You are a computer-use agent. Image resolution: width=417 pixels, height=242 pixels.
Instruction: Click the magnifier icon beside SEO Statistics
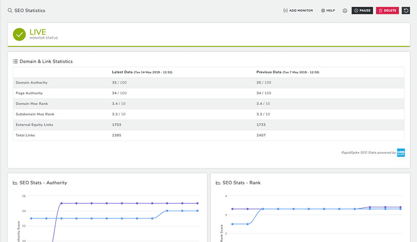pyautogui.click(x=10, y=10)
